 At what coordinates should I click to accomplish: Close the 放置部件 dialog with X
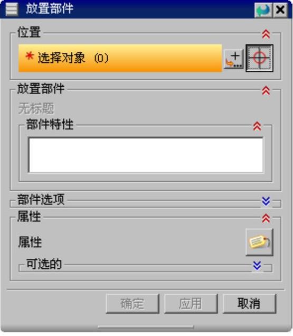(280, 10)
